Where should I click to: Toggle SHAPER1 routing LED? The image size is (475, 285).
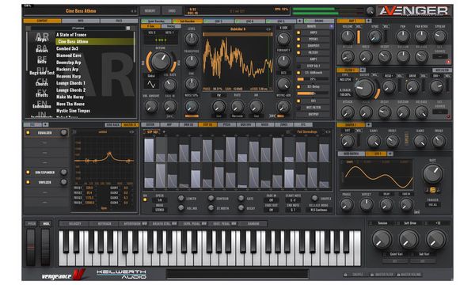coord(298,46)
